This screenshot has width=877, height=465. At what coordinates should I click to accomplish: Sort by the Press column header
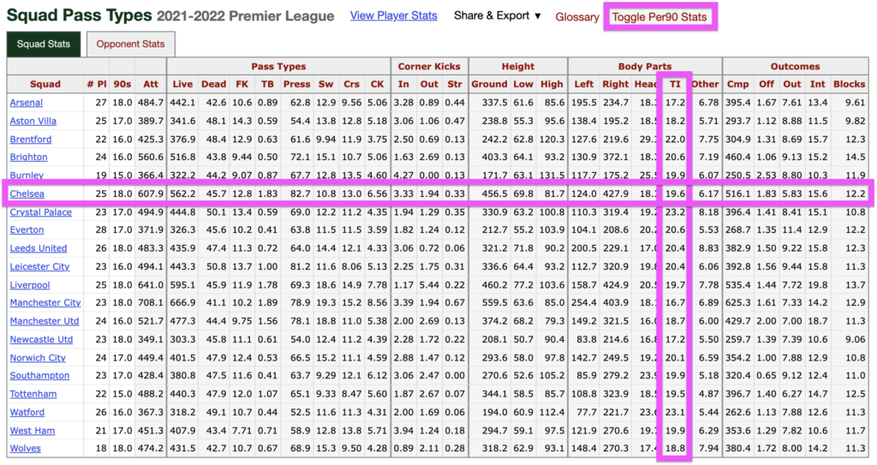(296, 84)
